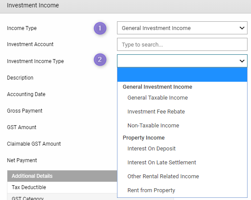251x200 pixels.
Task: Choose Rent from Property option
Action: [151, 190]
